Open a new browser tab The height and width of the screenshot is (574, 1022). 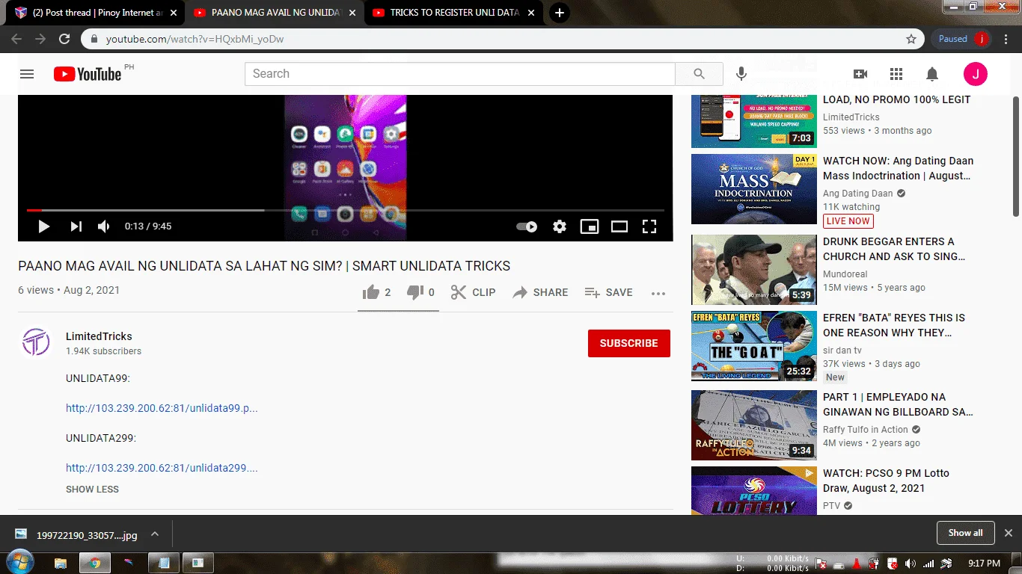559,13
